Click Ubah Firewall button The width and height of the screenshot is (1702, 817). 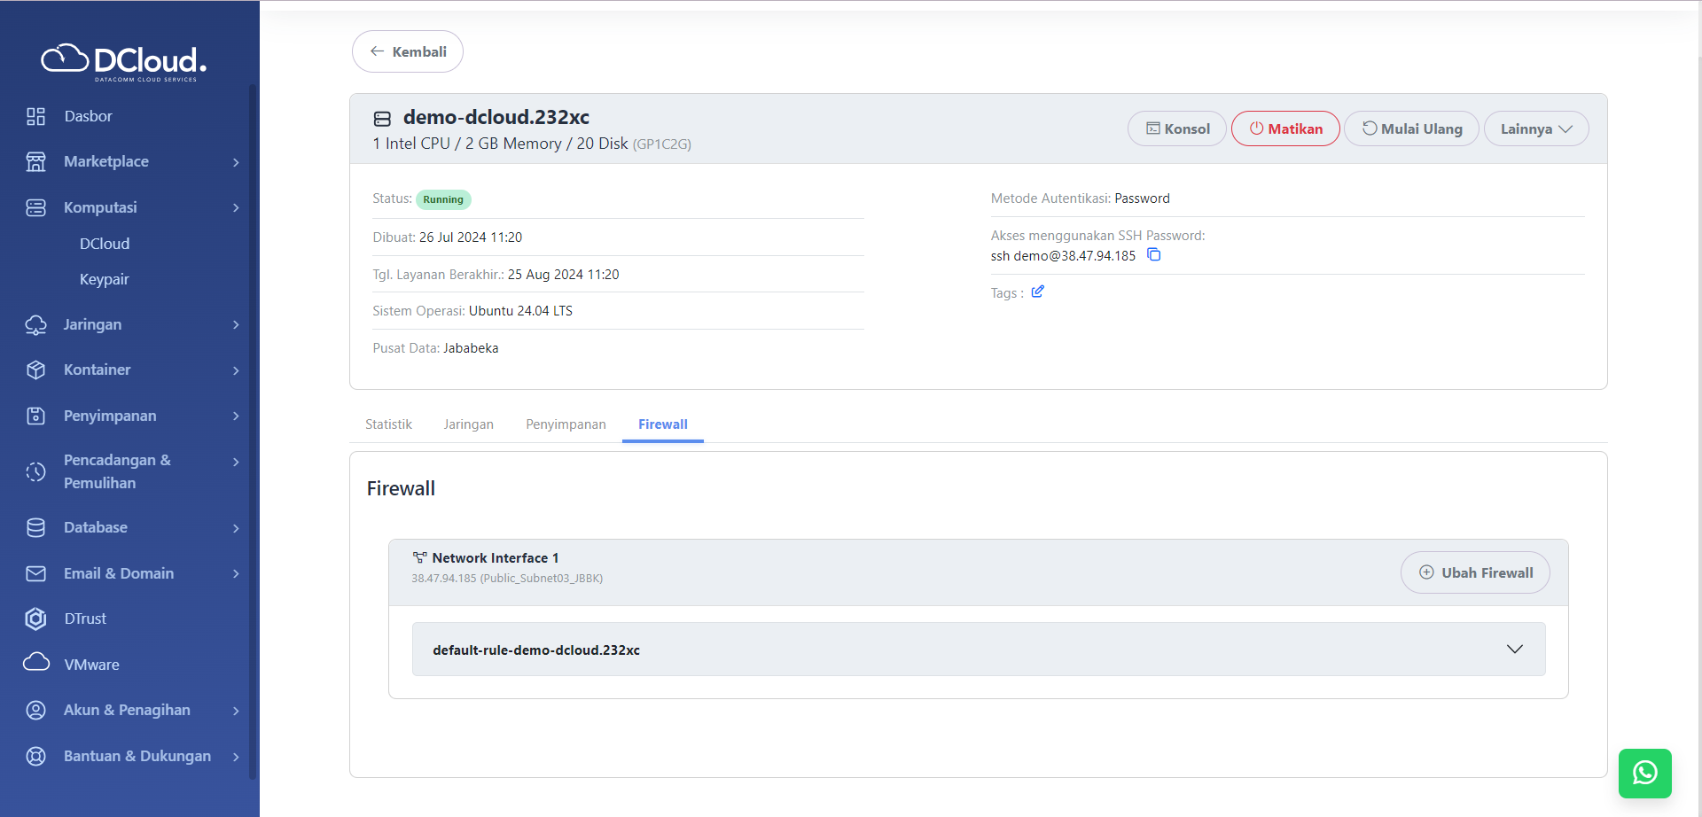[1475, 572]
